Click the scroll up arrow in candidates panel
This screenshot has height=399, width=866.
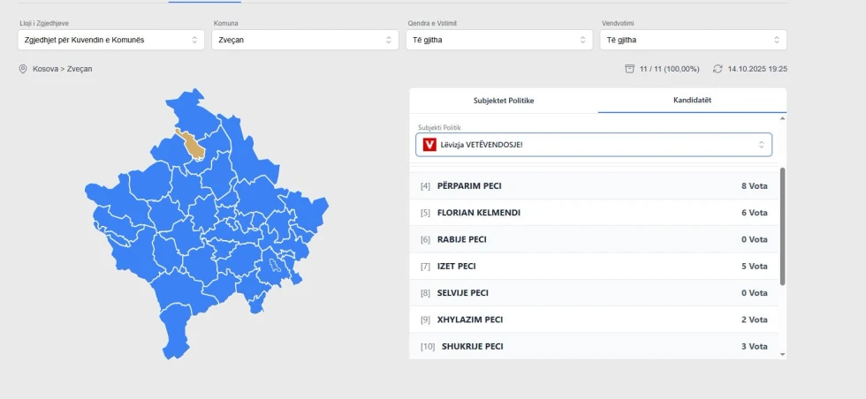pyautogui.click(x=782, y=117)
